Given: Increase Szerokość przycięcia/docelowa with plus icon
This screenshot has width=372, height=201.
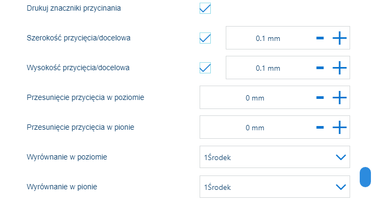Looking at the screenshot, I should 339,38.
